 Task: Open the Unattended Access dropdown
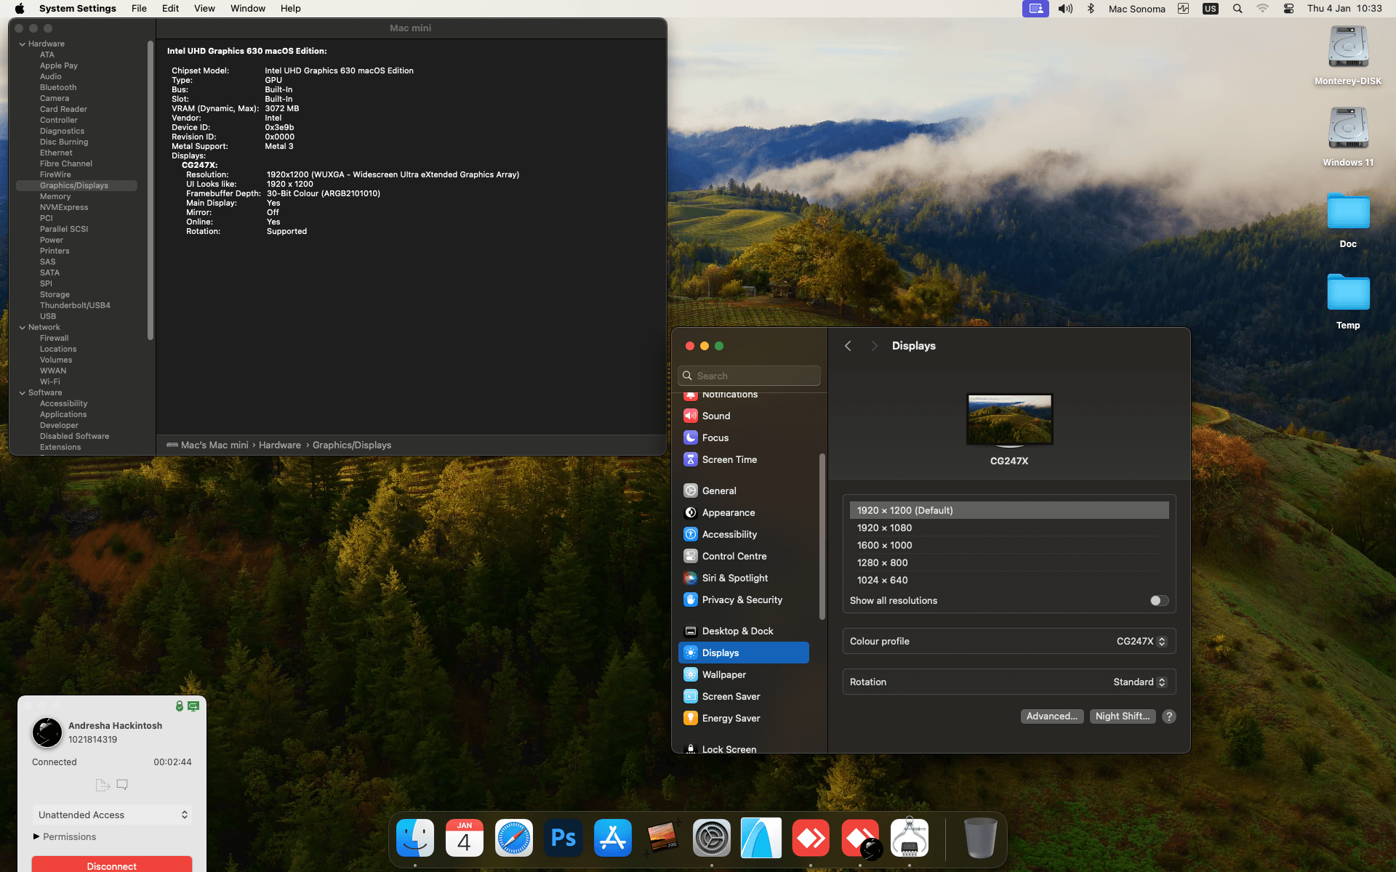(112, 815)
